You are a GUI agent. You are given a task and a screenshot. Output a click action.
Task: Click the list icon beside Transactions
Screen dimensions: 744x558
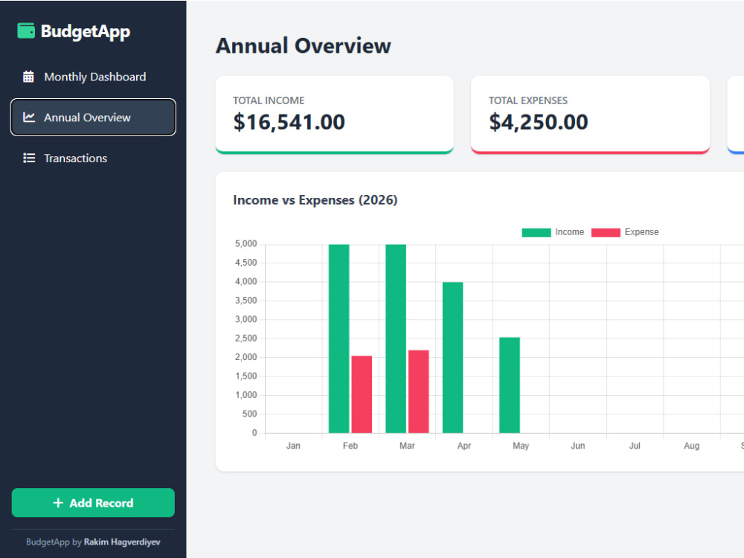pos(29,158)
